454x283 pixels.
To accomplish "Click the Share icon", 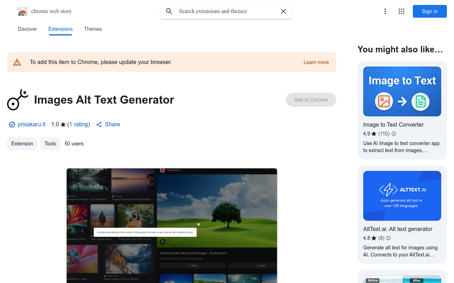I will (99, 125).
